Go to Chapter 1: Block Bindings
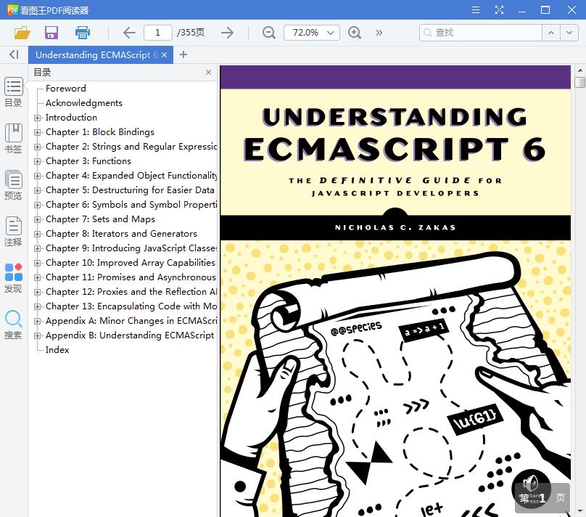Screen dimensions: 586x517 click(100, 132)
